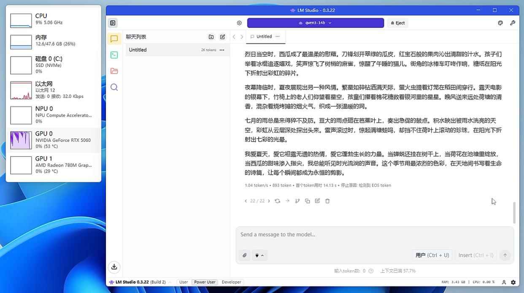Expand the integrations plug menu
Image resolution: width=524 pixels, height=293 pixels.
pos(259,255)
